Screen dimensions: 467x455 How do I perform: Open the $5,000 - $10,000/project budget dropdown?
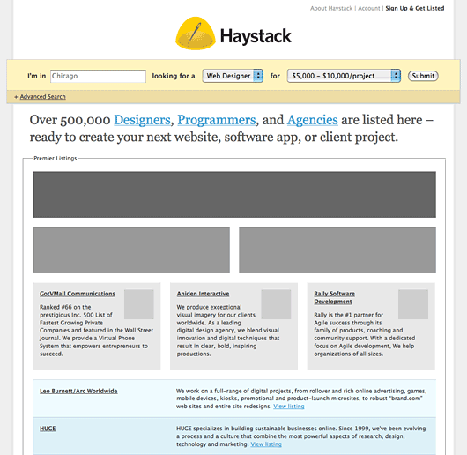344,76
